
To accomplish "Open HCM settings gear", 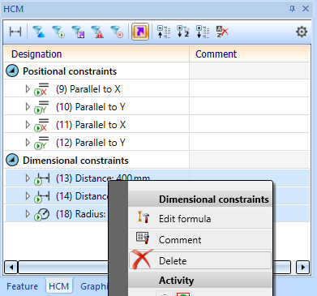I will [302, 32].
